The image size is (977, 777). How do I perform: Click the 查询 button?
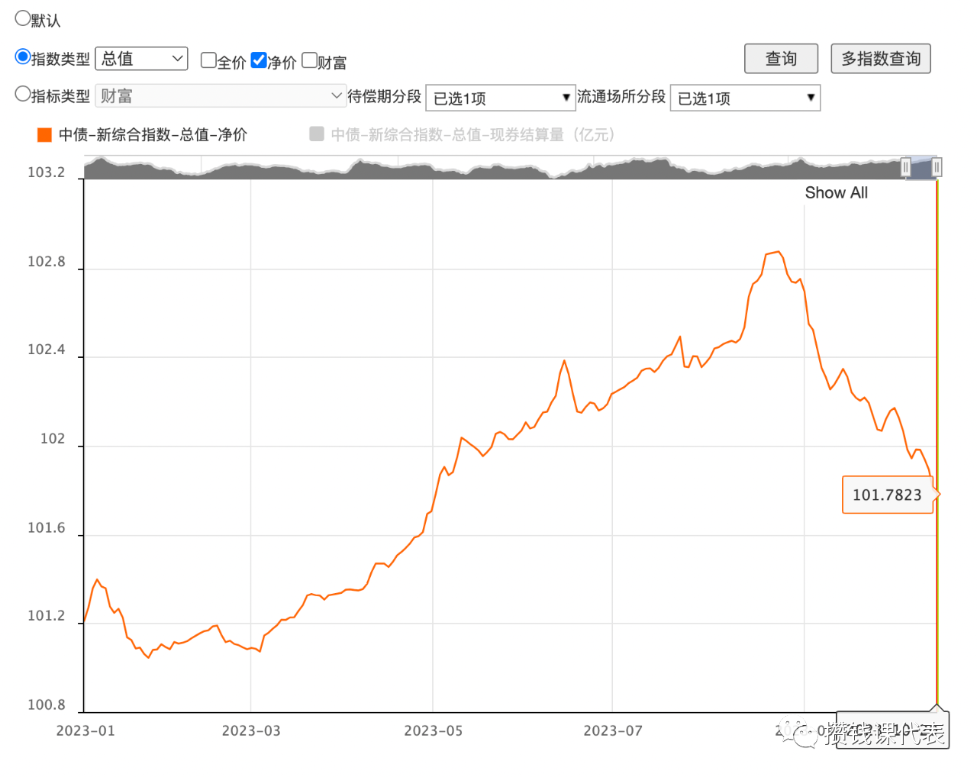tap(781, 59)
